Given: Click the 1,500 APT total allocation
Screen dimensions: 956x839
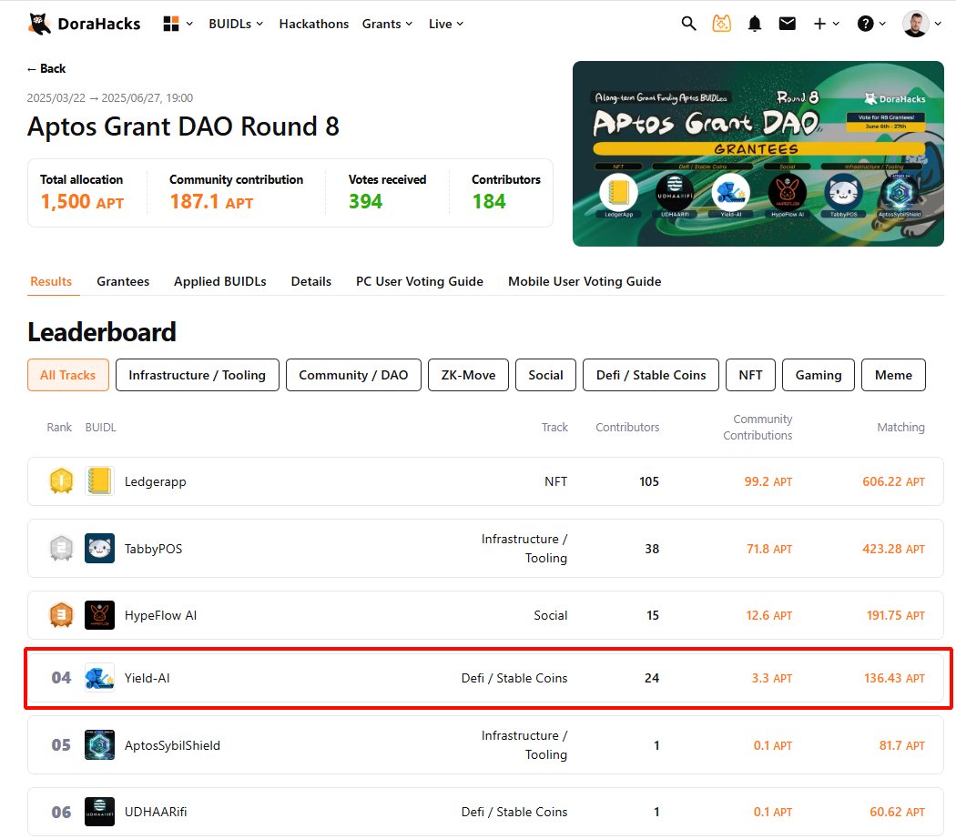Looking at the screenshot, I should tap(82, 202).
